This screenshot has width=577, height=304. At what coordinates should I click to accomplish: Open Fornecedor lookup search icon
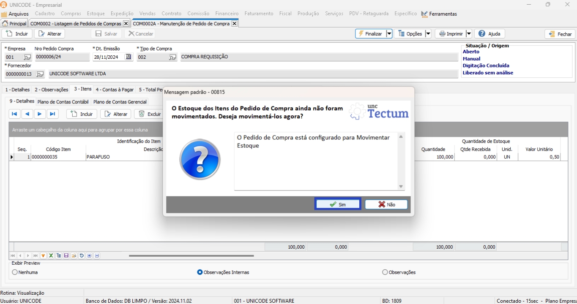coord(40,74)
